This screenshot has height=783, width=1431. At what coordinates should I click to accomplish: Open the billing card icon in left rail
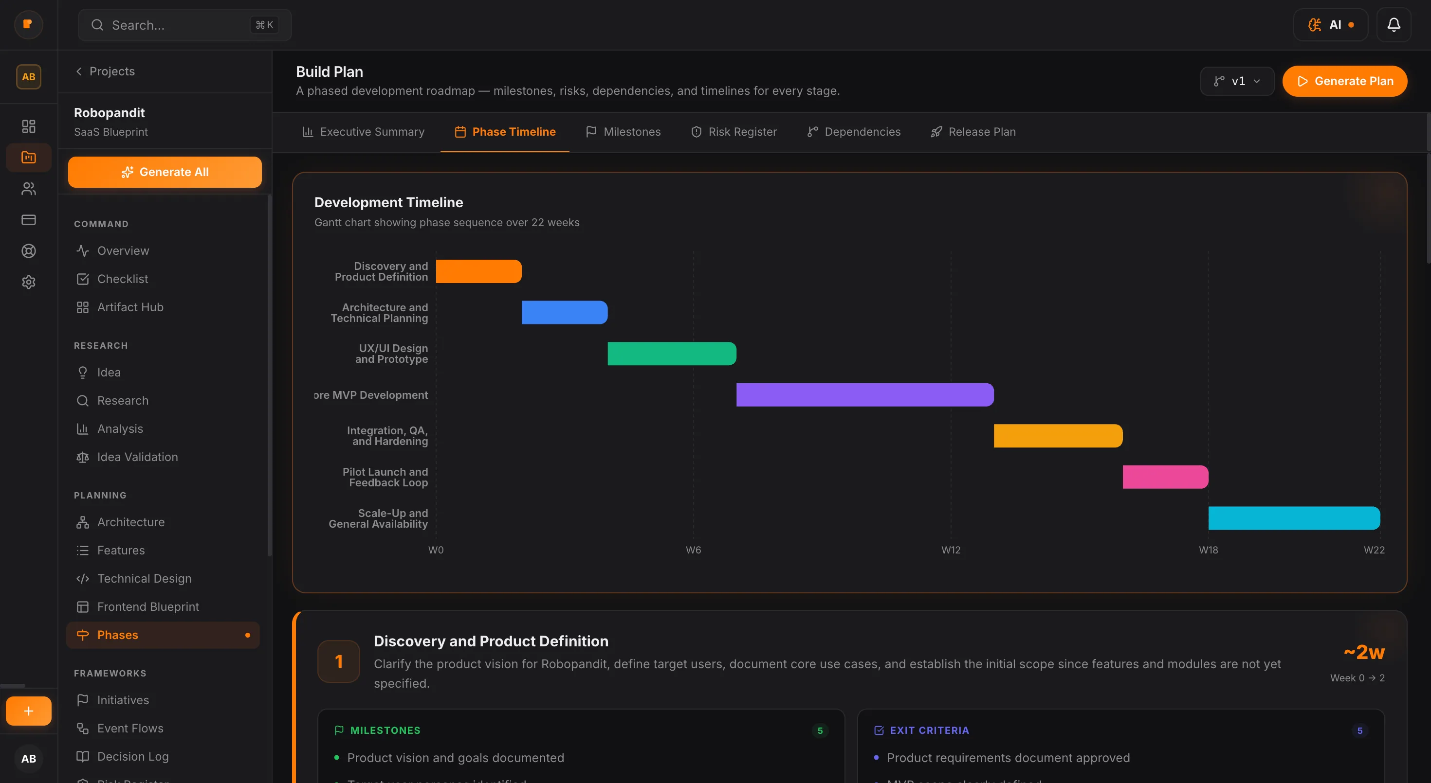pyautogui.click(x=28, y=220)
